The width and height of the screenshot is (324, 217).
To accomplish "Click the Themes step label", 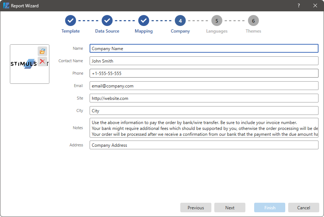I will tap(253, 31).
